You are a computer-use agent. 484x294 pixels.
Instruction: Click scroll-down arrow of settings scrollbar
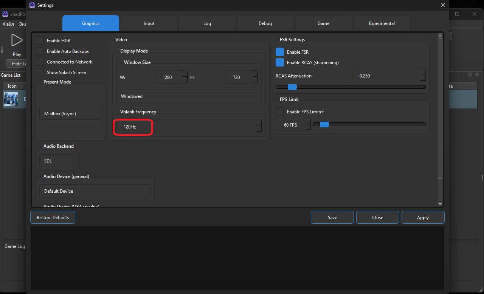440,204
